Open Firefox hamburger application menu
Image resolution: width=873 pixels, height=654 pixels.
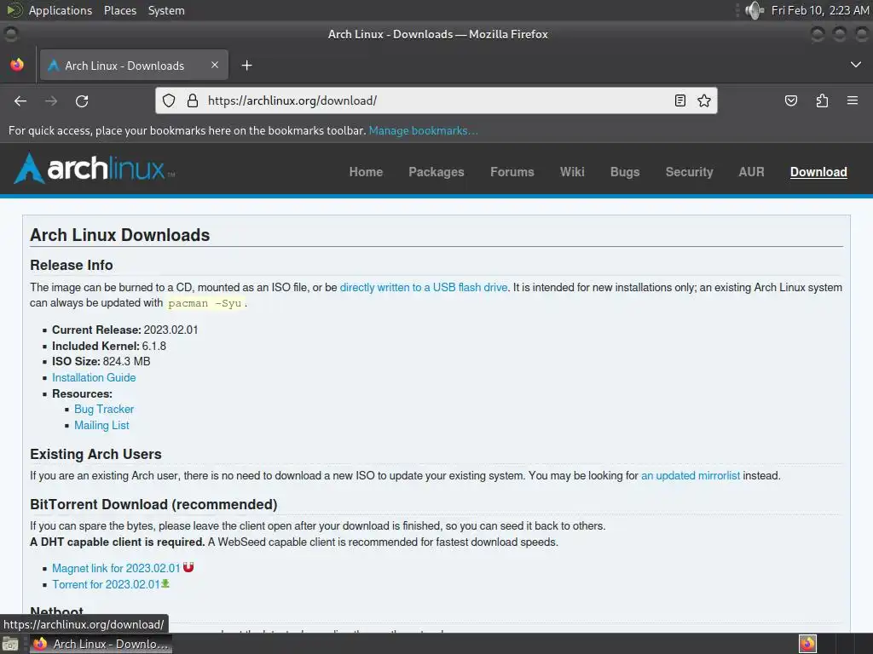point(853,100)
